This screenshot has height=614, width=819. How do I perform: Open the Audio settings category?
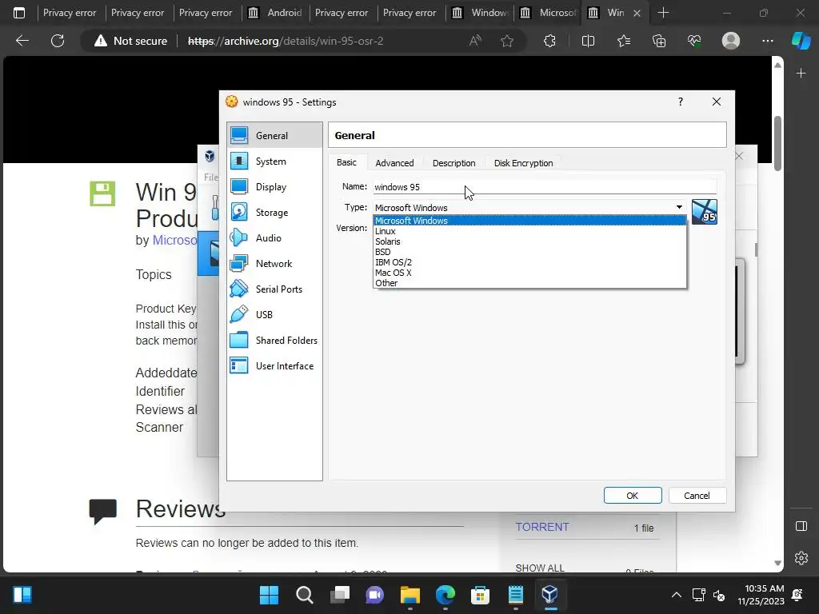pos(274,237)
